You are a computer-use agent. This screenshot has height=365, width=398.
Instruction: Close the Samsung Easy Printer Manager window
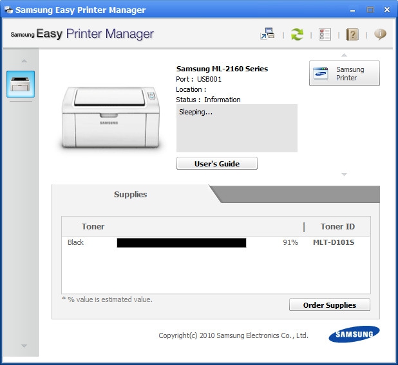[387, 10]
